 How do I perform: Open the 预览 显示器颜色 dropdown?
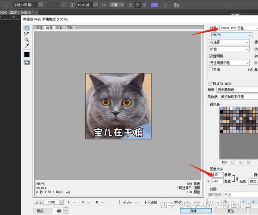237,90
